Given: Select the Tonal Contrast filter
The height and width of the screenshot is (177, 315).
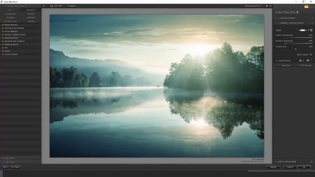Looking at the screenshot, I should tap(11, 54).
